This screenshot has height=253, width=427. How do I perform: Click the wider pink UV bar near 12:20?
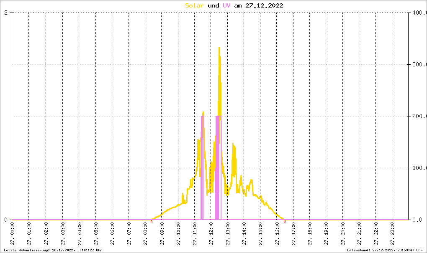click(218, 167)
